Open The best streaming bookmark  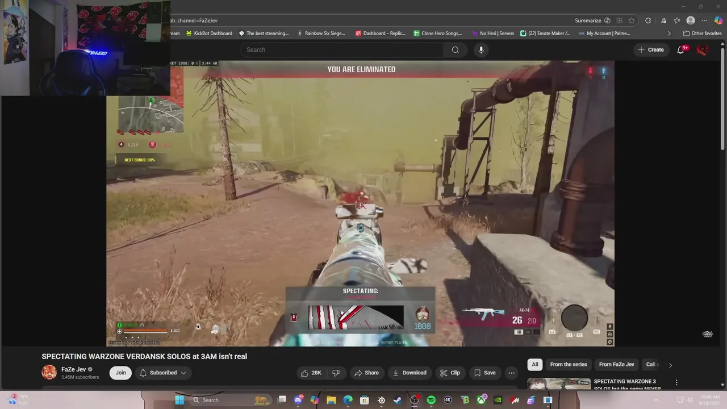pyautogui.click(x=264, y=34)
